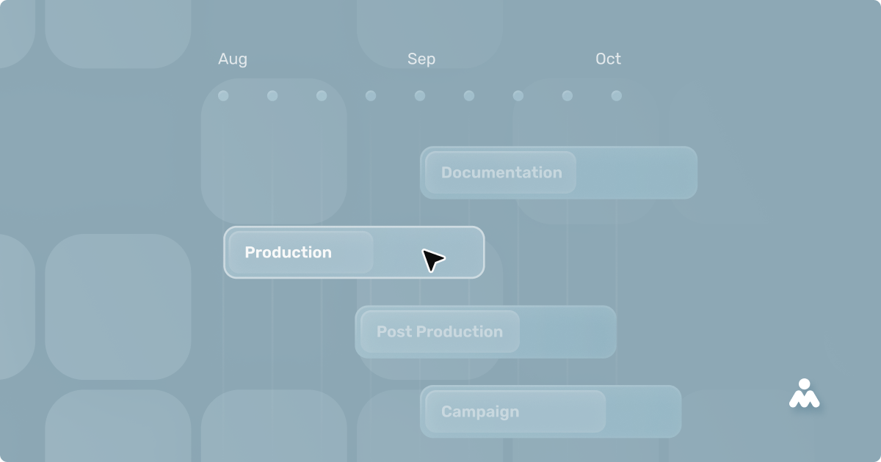The image size is (881, 462).
Task: Click the unlabeled right end of Campaign bar
Action: tap(643, 411)
